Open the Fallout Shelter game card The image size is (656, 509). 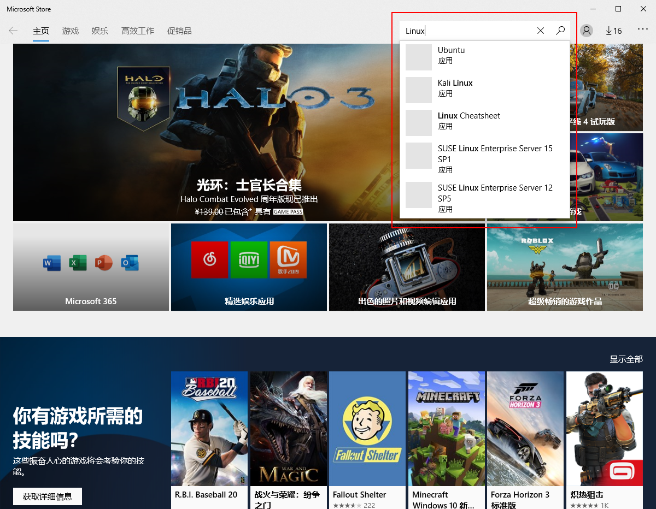click(x=367, y=440)
